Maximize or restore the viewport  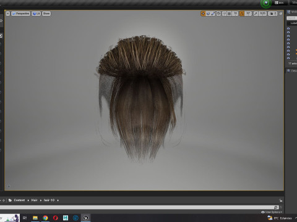click(x=281, y=14)
